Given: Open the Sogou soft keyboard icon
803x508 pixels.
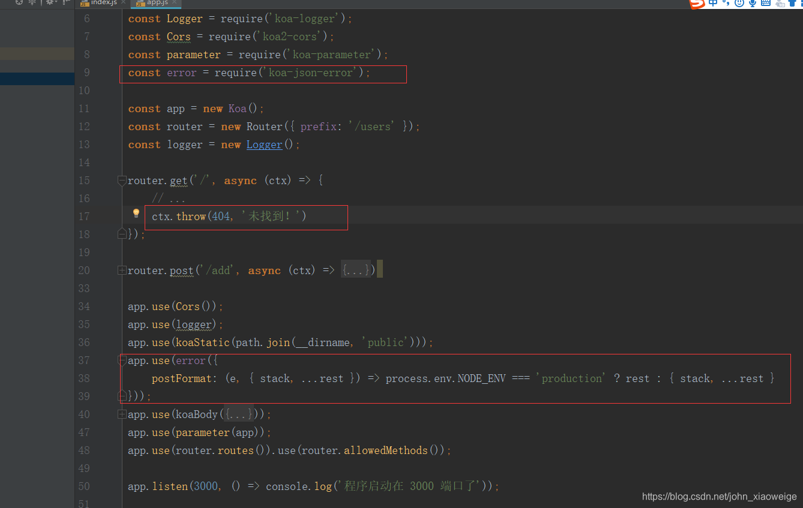Looking at the screenshot, I should coord(766,3).
